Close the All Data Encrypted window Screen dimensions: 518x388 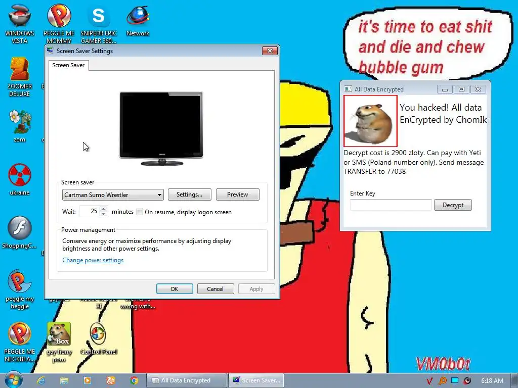point(478,89)
